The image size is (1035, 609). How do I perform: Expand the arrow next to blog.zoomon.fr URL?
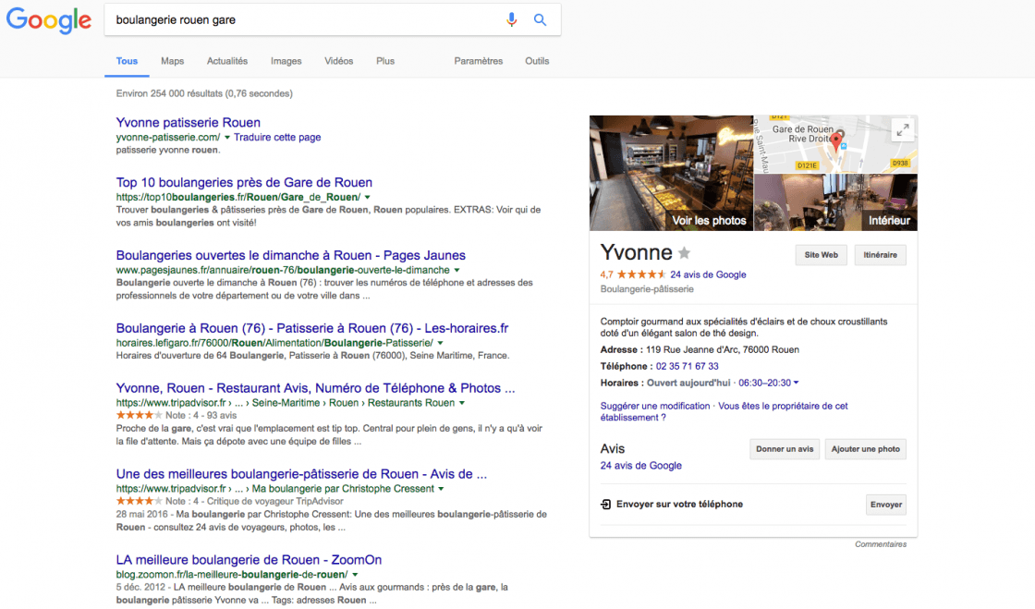coord(355,575)
